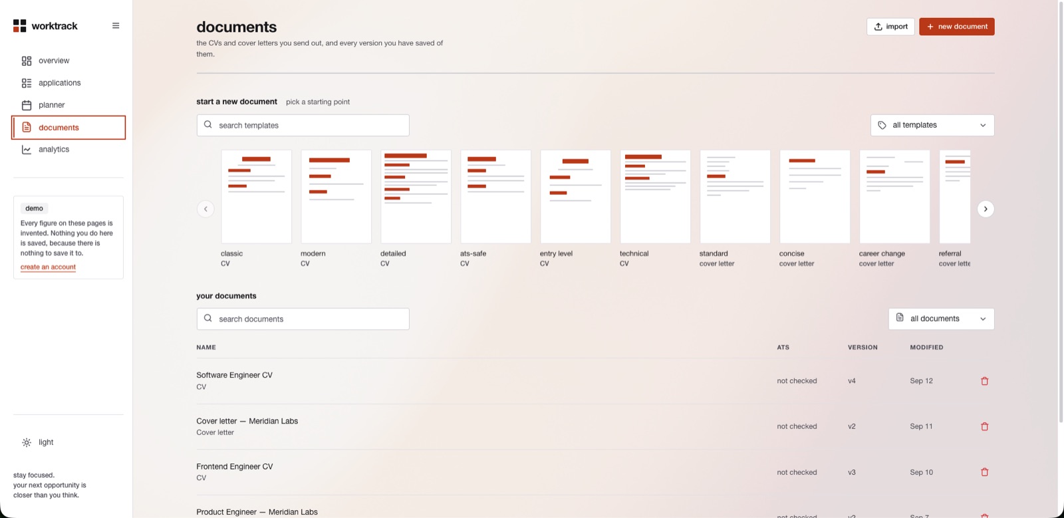
Task: Choose the ats-safe CV template
Action: tap(495, 209)
